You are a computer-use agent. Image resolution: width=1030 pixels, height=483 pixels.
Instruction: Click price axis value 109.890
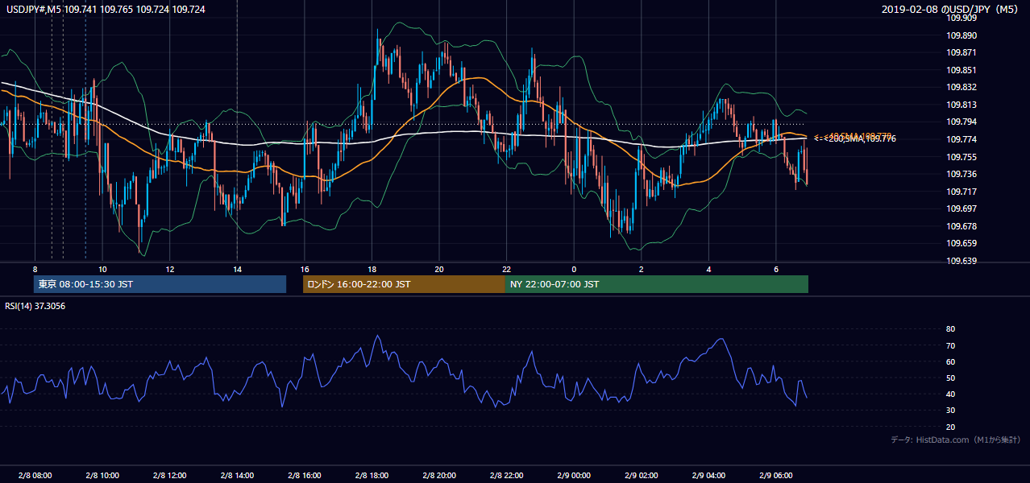click(x=962, y=35)
